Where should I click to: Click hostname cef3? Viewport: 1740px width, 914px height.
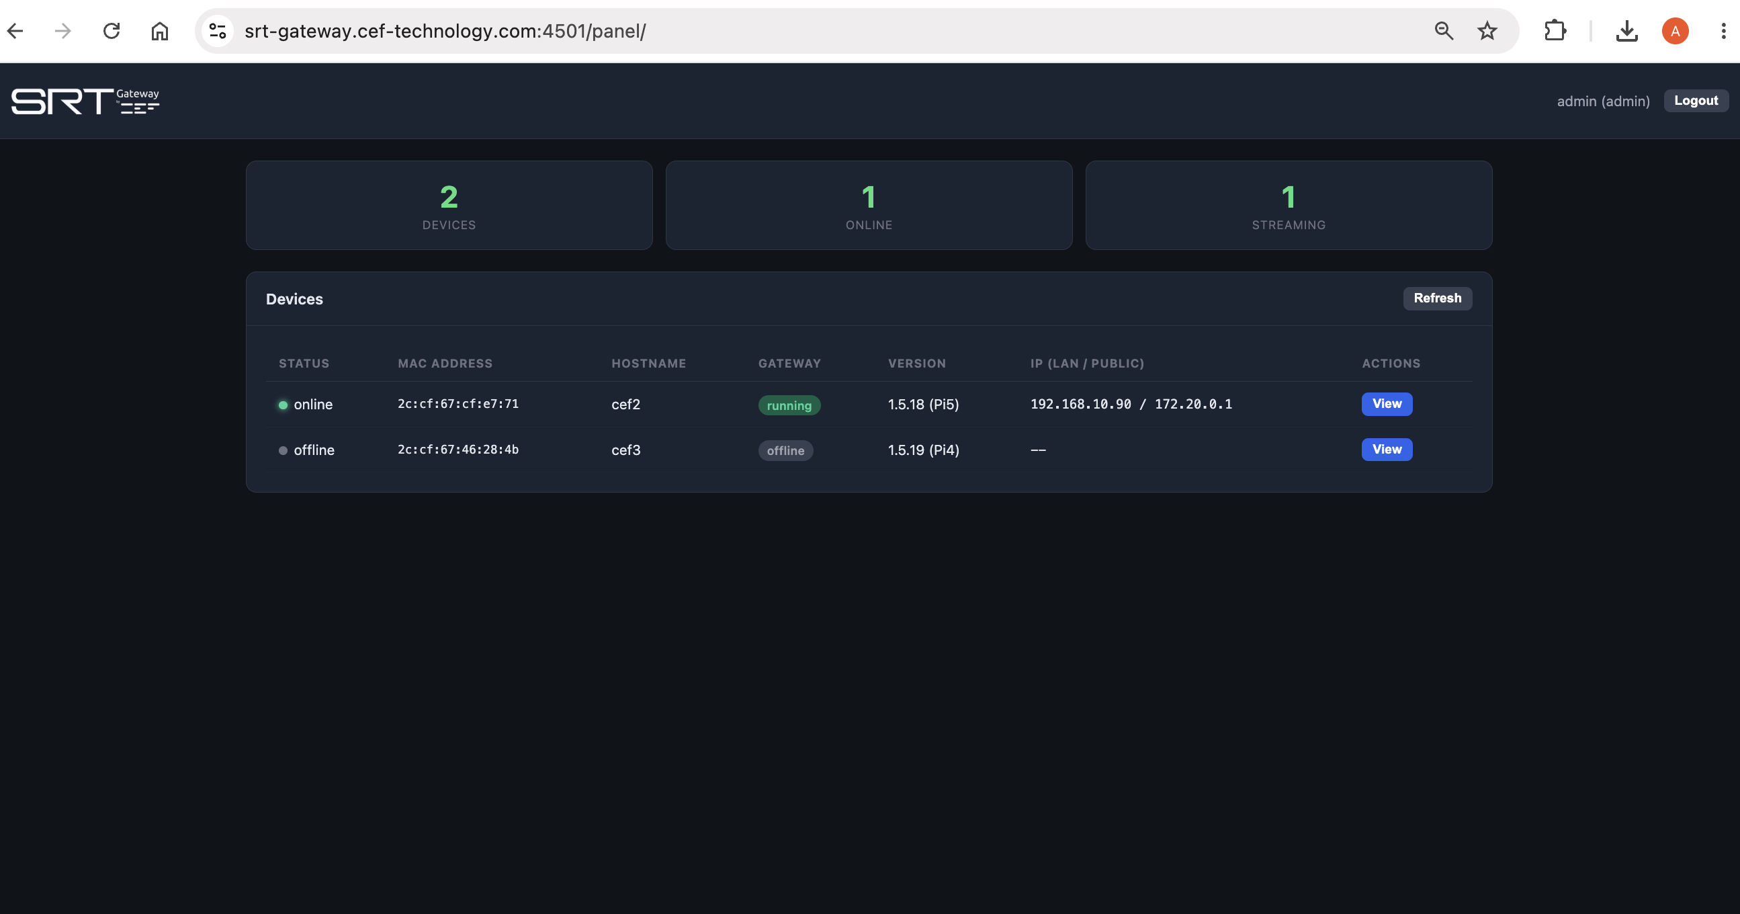click(625, 450)
